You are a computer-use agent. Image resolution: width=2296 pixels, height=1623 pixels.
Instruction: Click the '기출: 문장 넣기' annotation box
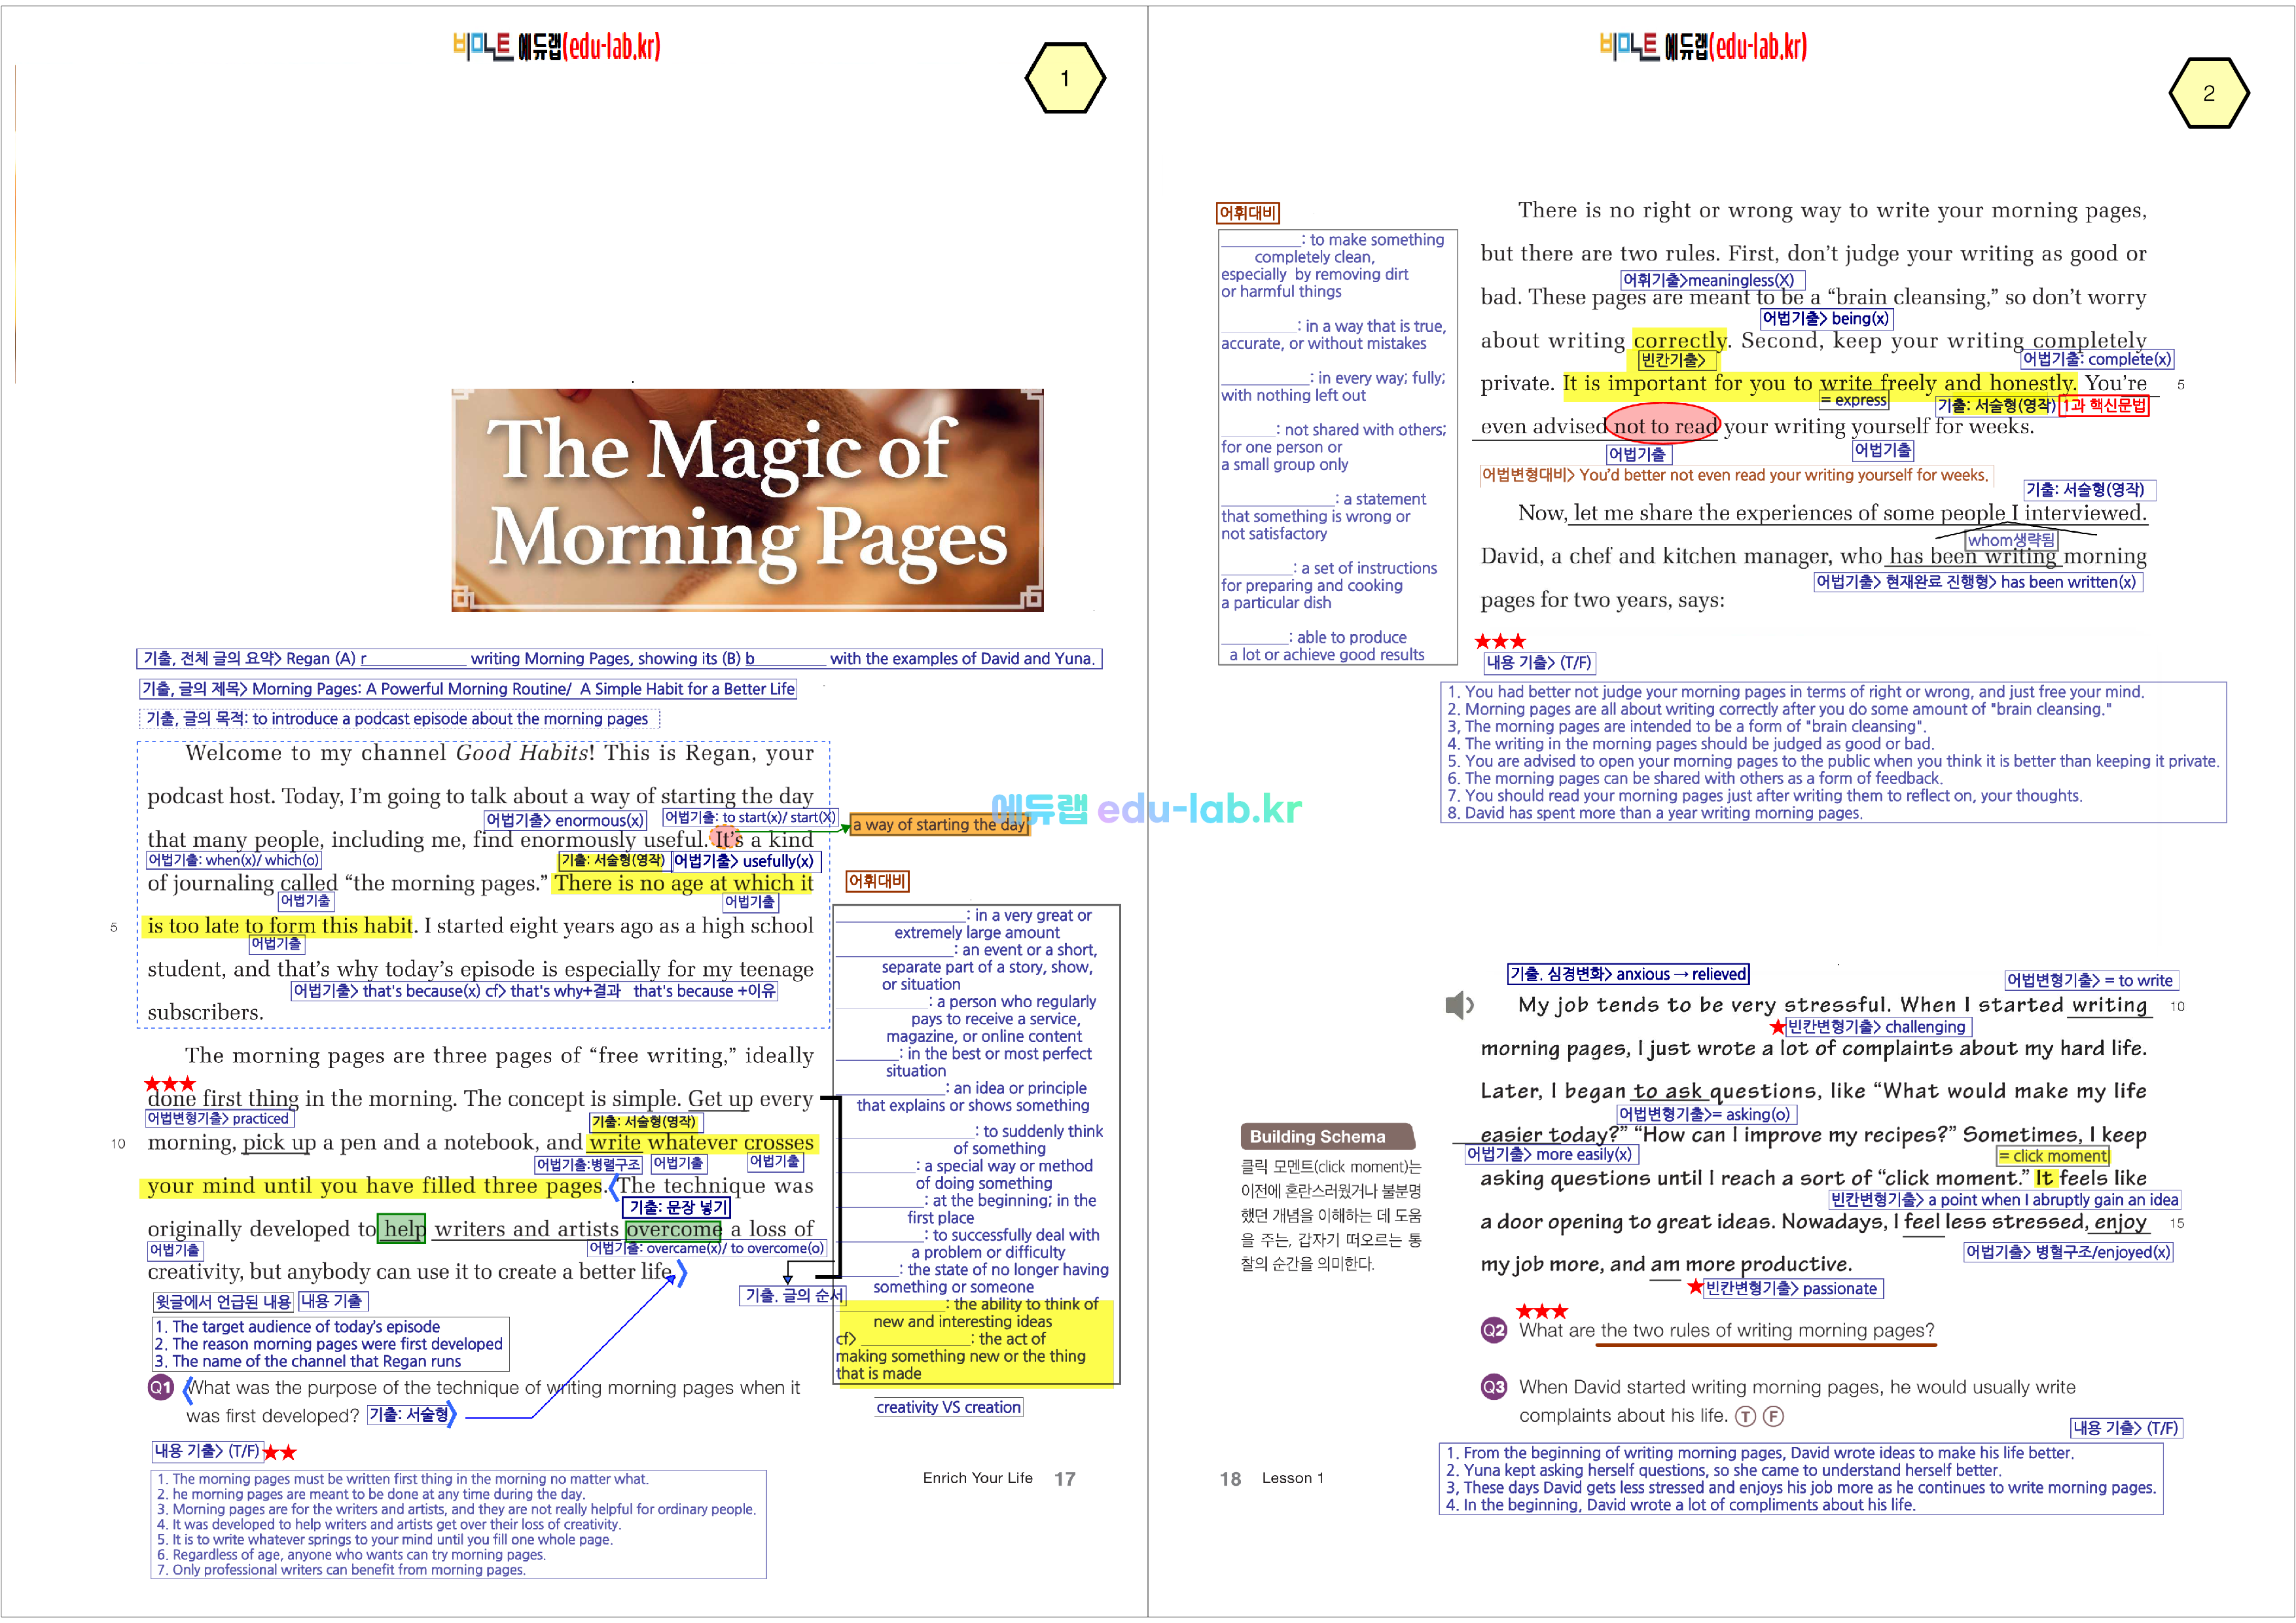click(677, 1207)
